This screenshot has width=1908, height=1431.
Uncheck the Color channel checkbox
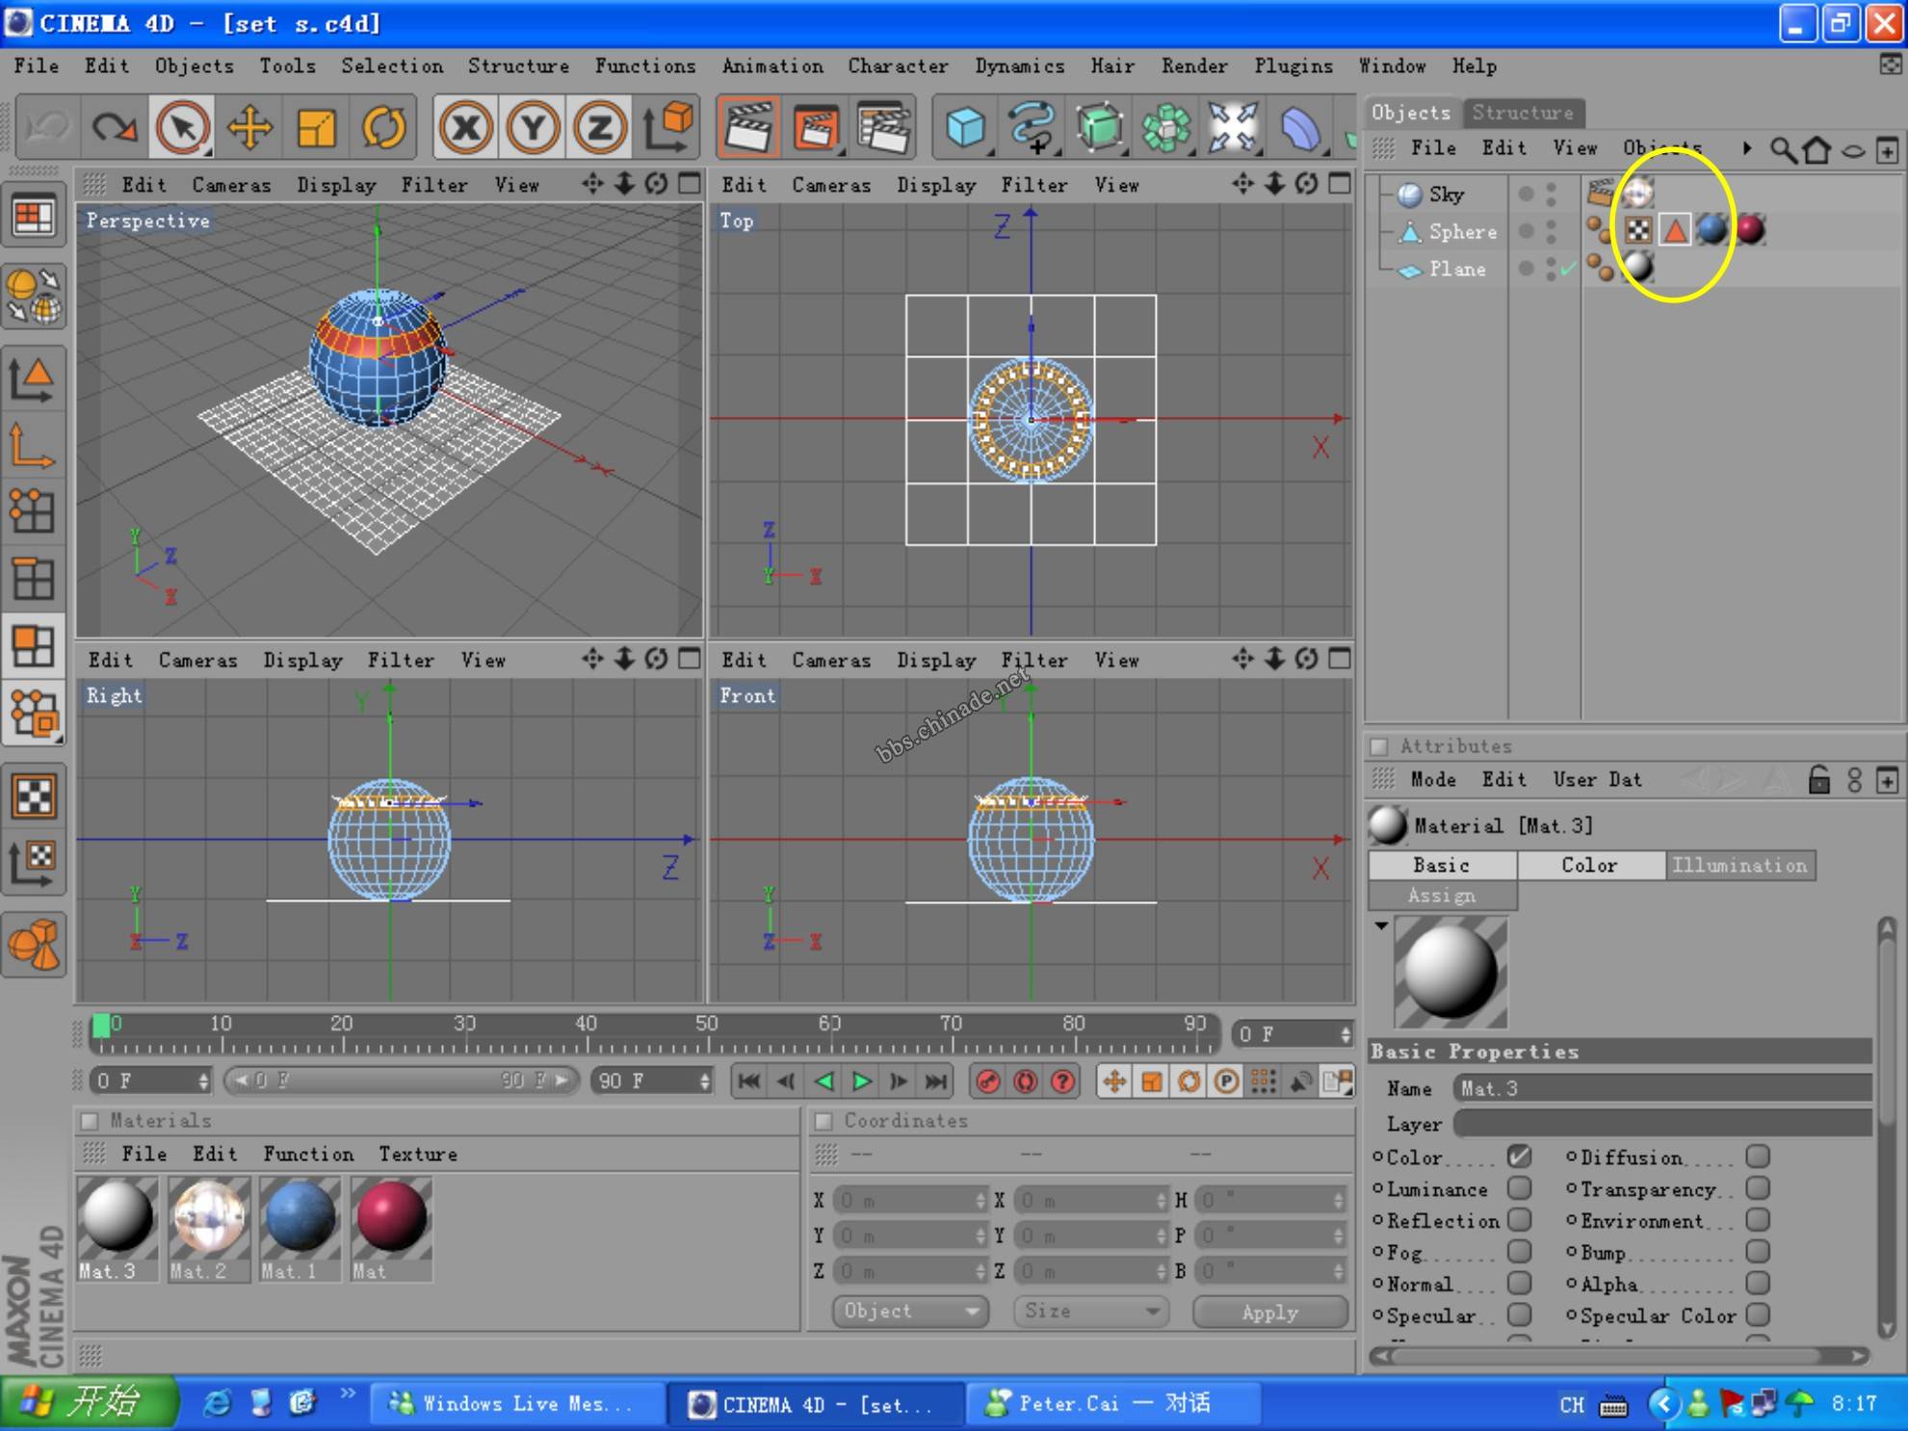click(1519, 1157)
